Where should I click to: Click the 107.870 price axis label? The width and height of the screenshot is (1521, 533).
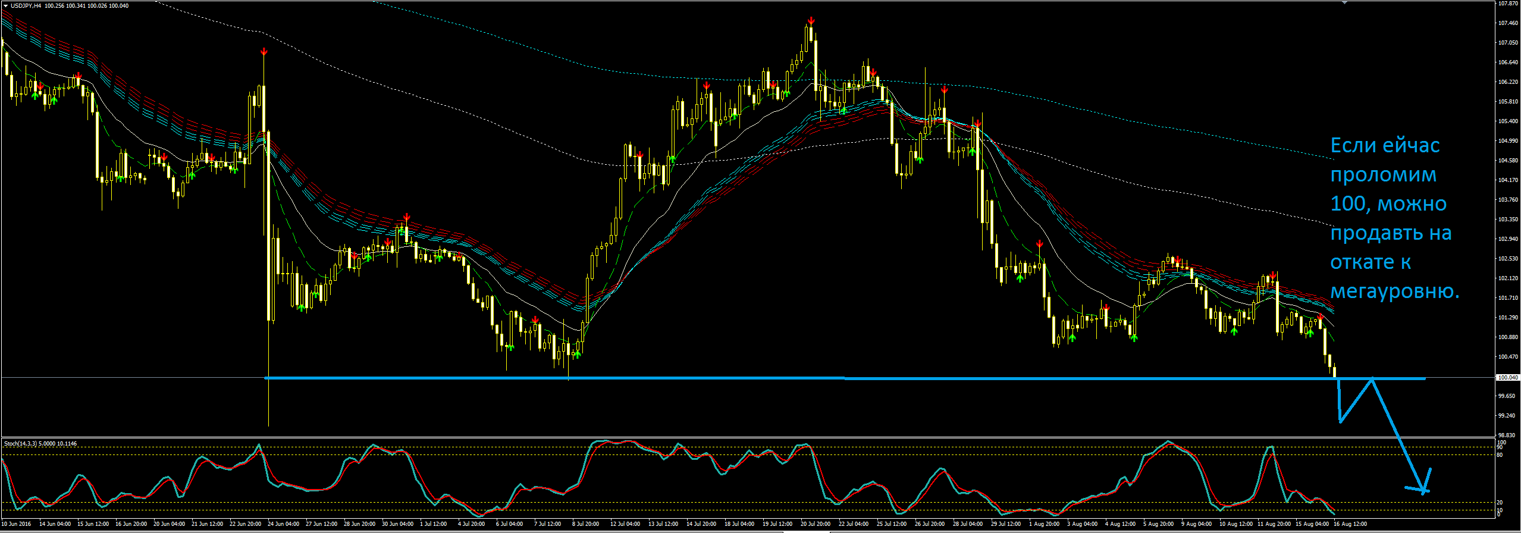click(1508, 3)
